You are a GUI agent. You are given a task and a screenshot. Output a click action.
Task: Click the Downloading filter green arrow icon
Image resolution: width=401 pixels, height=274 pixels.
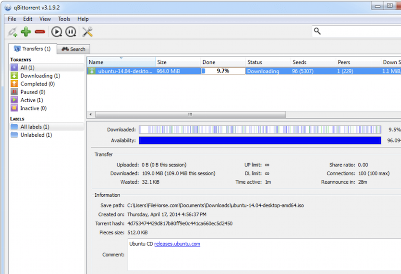14,76
